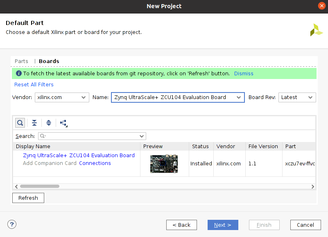The height and width of the screenshot is (237, 328).
Task: Expand the Search history dropdown arrow
Action: tap(142, 136)
